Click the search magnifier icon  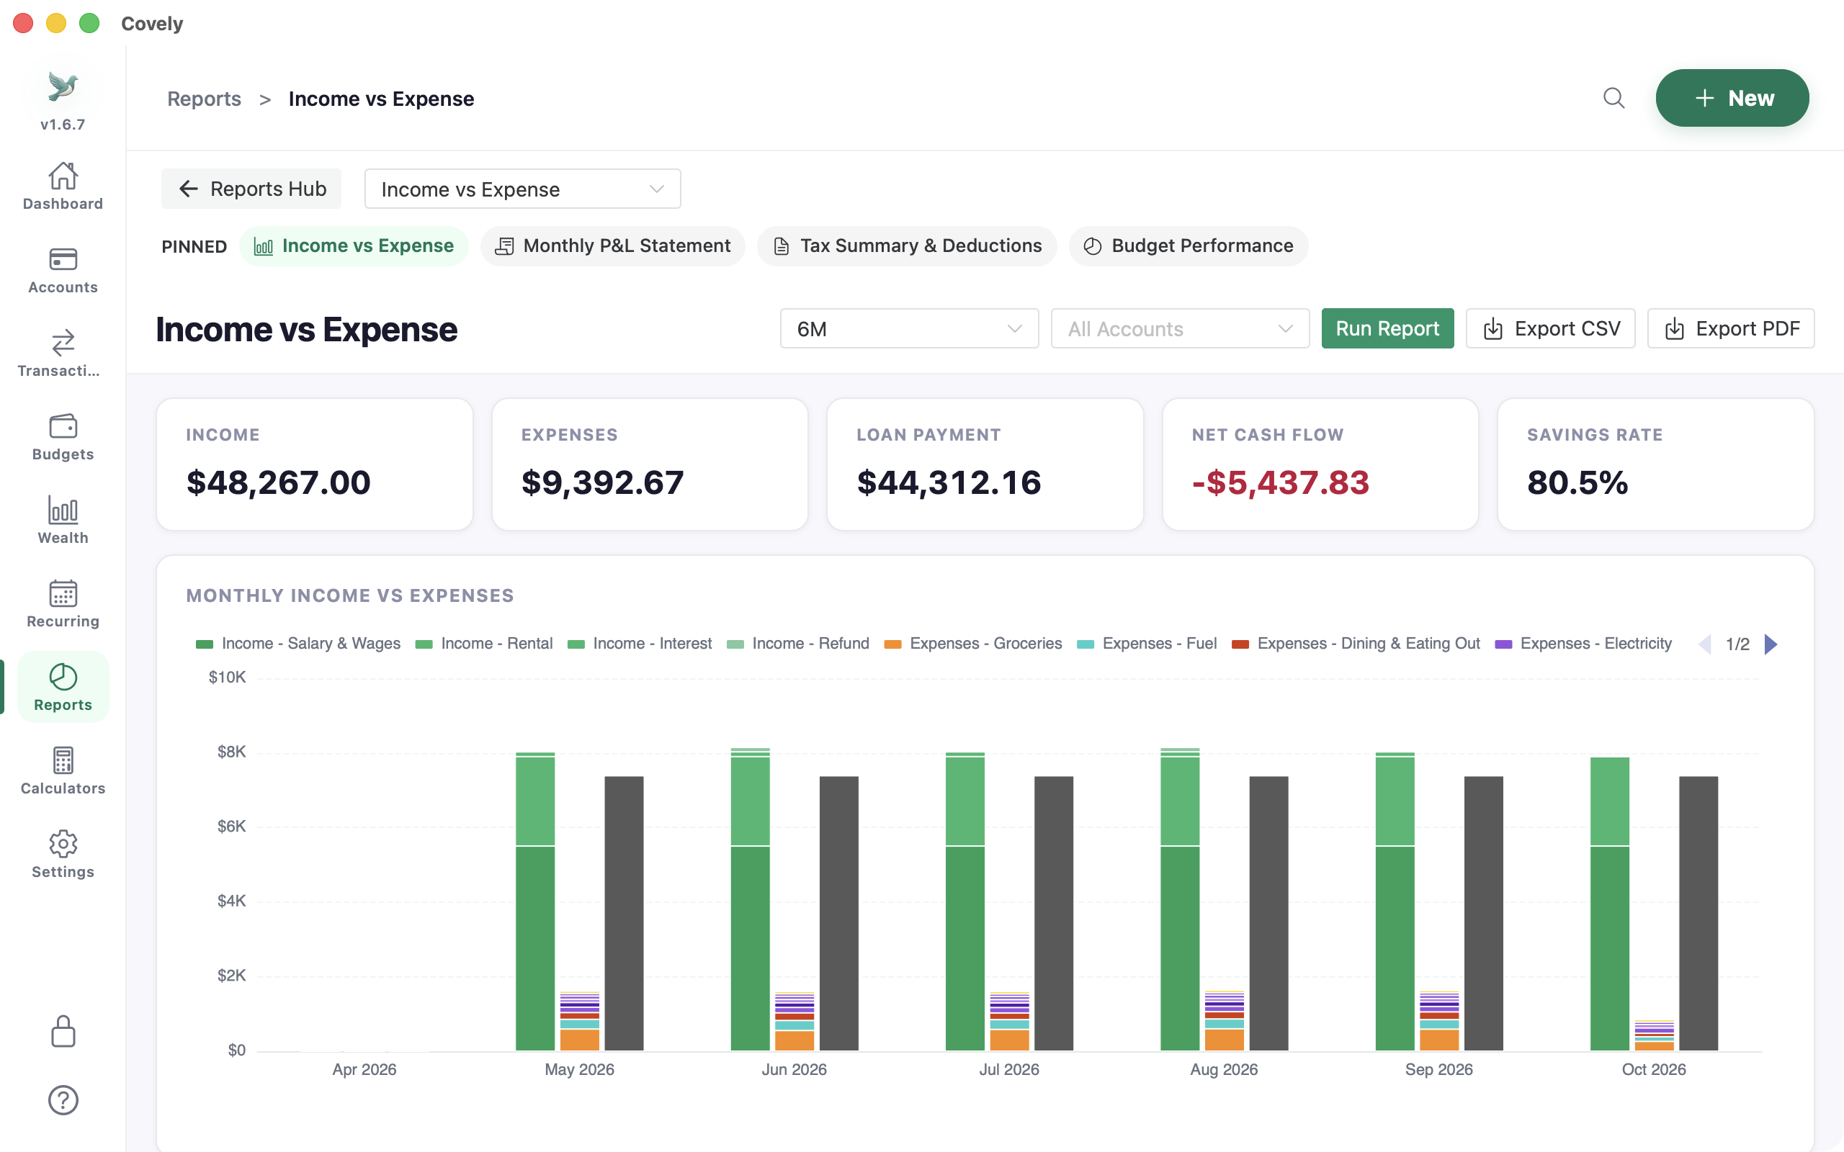point(1613,99)
